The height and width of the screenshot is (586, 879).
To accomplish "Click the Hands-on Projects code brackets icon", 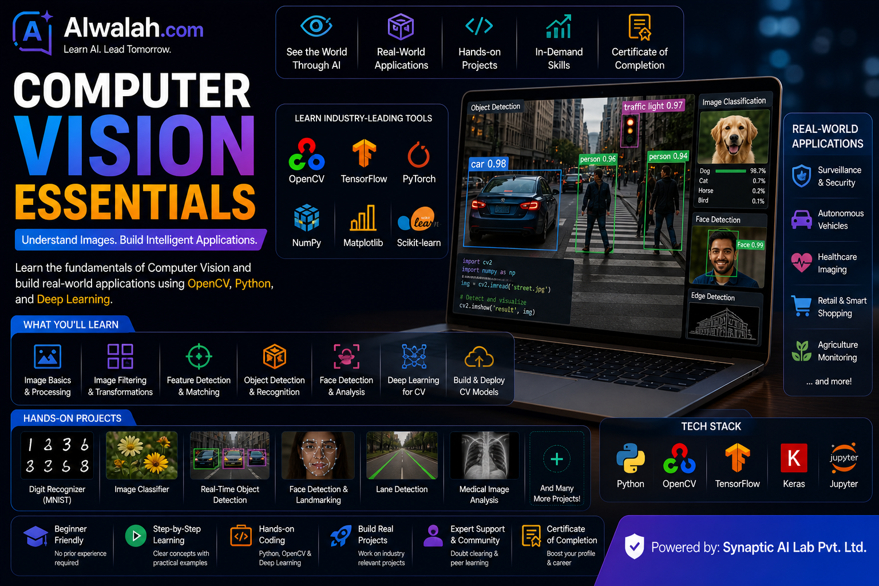I will point(479,26).
